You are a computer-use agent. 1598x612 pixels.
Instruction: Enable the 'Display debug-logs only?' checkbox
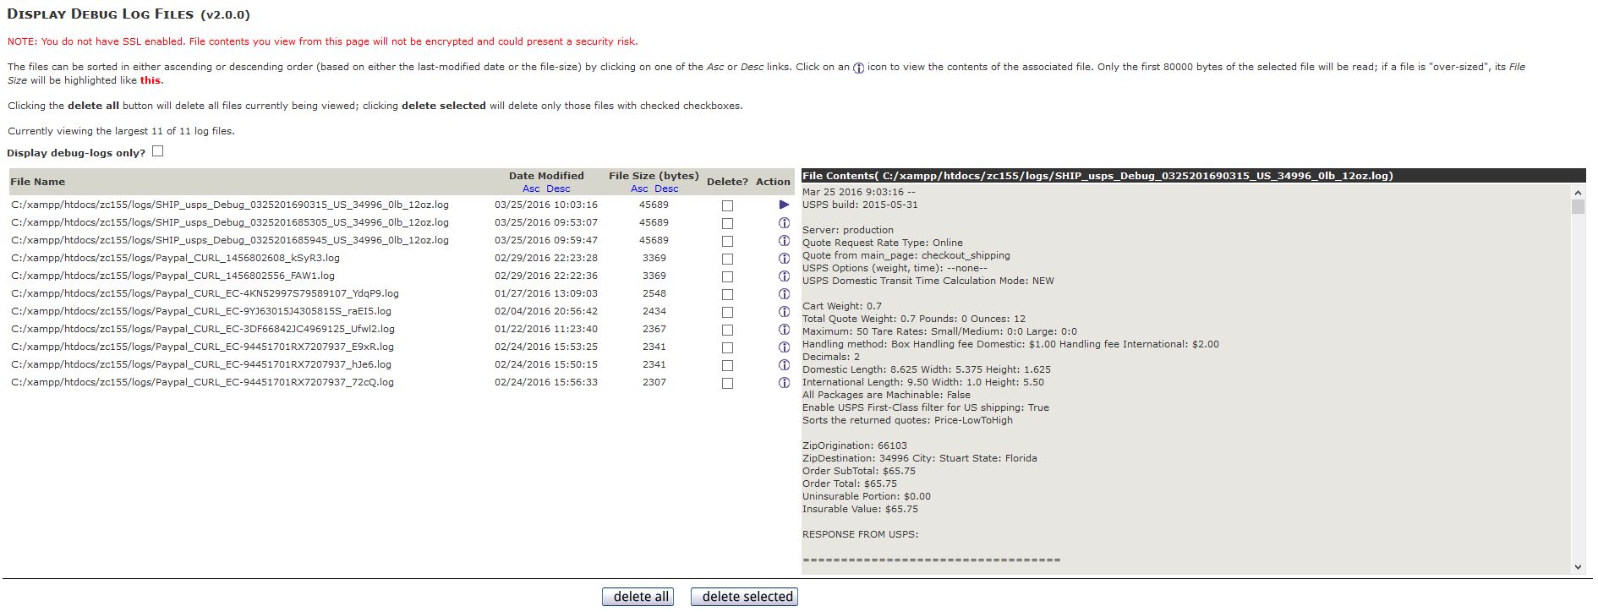coord(157,151)
